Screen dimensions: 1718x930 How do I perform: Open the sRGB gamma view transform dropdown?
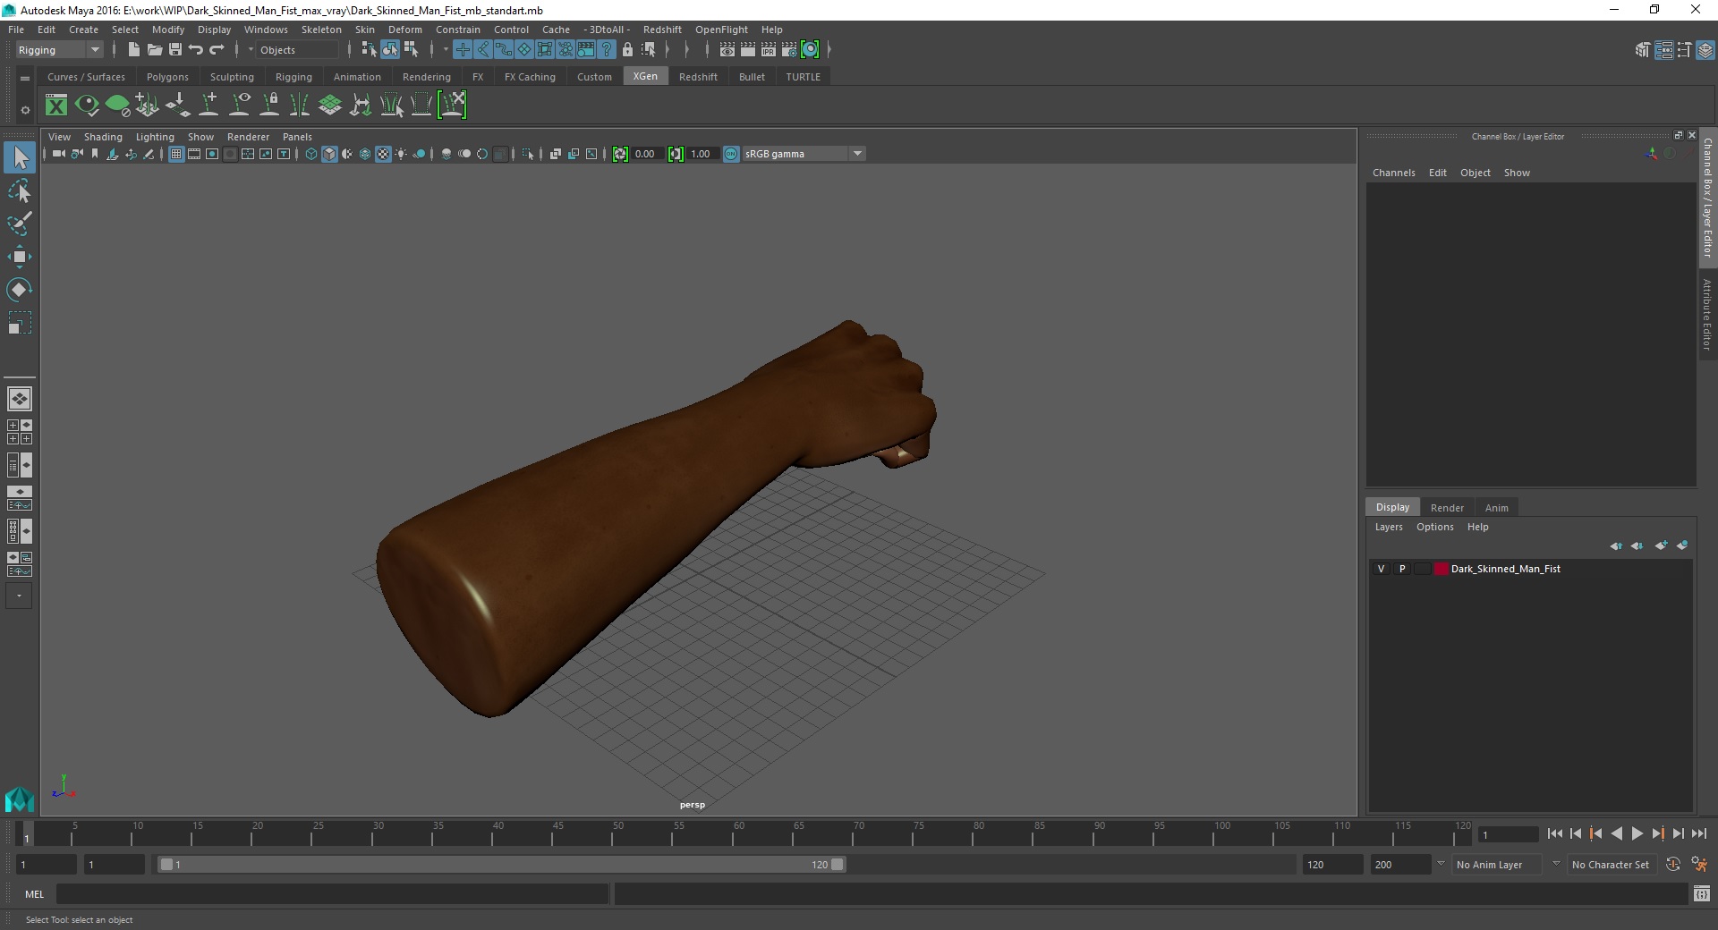804,154
